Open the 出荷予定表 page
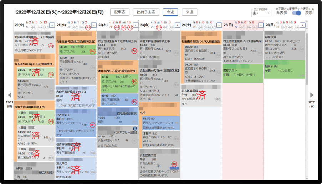The height and width of the screenshot is (184, 322). (146, 12)
